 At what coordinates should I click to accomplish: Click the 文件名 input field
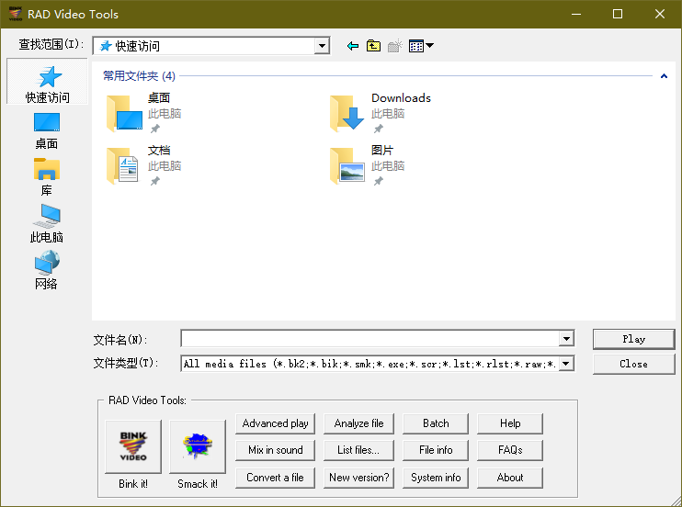point(370,339)
